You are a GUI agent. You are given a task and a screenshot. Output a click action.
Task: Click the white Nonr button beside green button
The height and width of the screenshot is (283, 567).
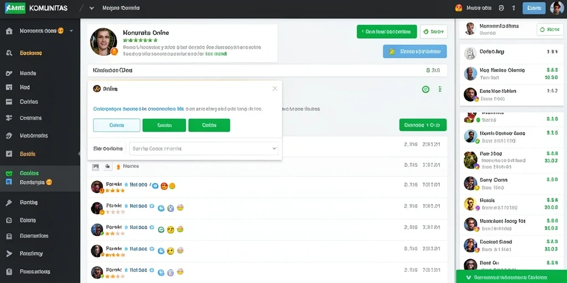click(434, 32)
